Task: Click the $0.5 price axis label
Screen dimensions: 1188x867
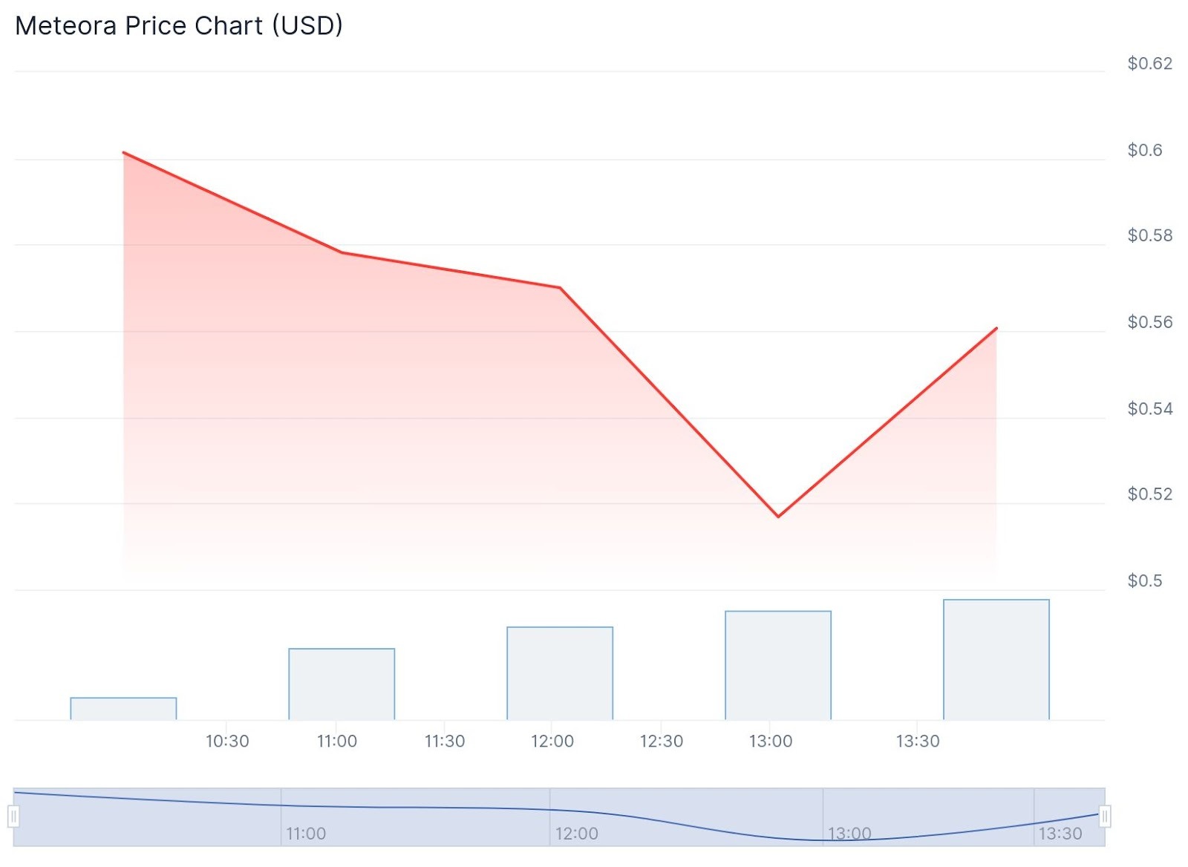Action: coord(1144,580)
